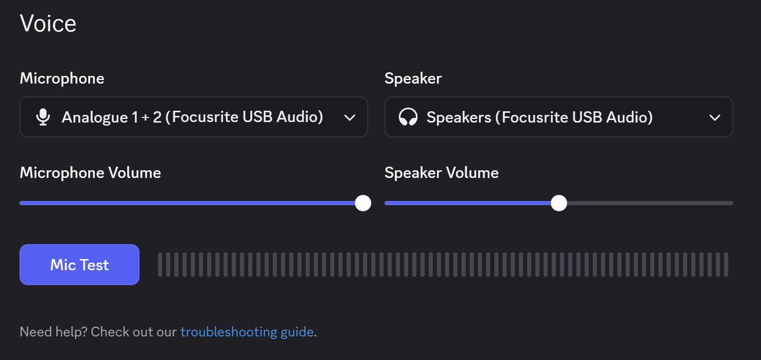Set Speaker Volume to maximum on the track
Image resolution: width=761 pixels, height=360 pixels.
coord(731,203)
